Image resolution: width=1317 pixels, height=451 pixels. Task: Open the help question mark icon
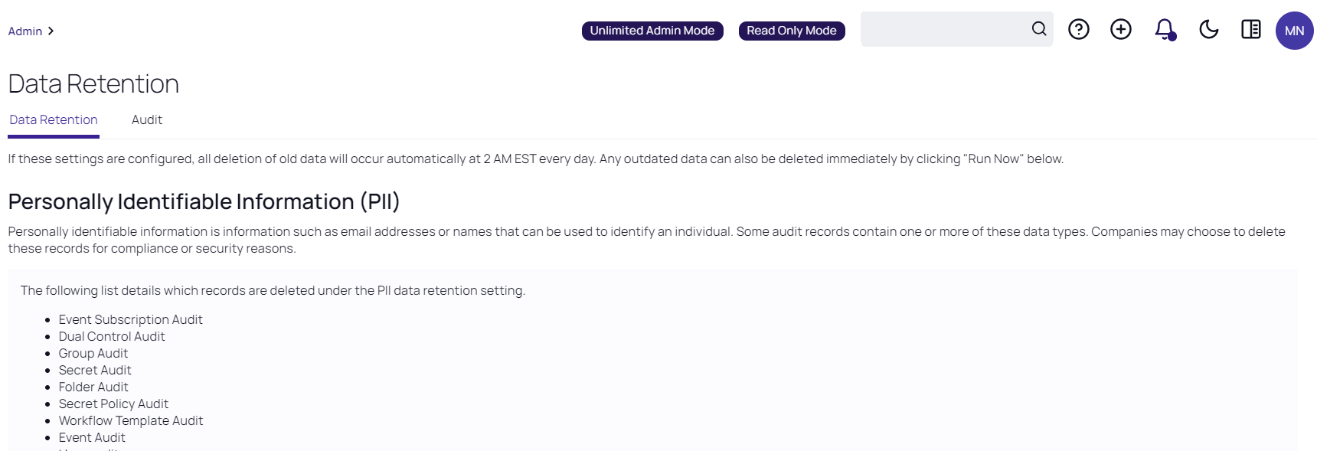1078,30
